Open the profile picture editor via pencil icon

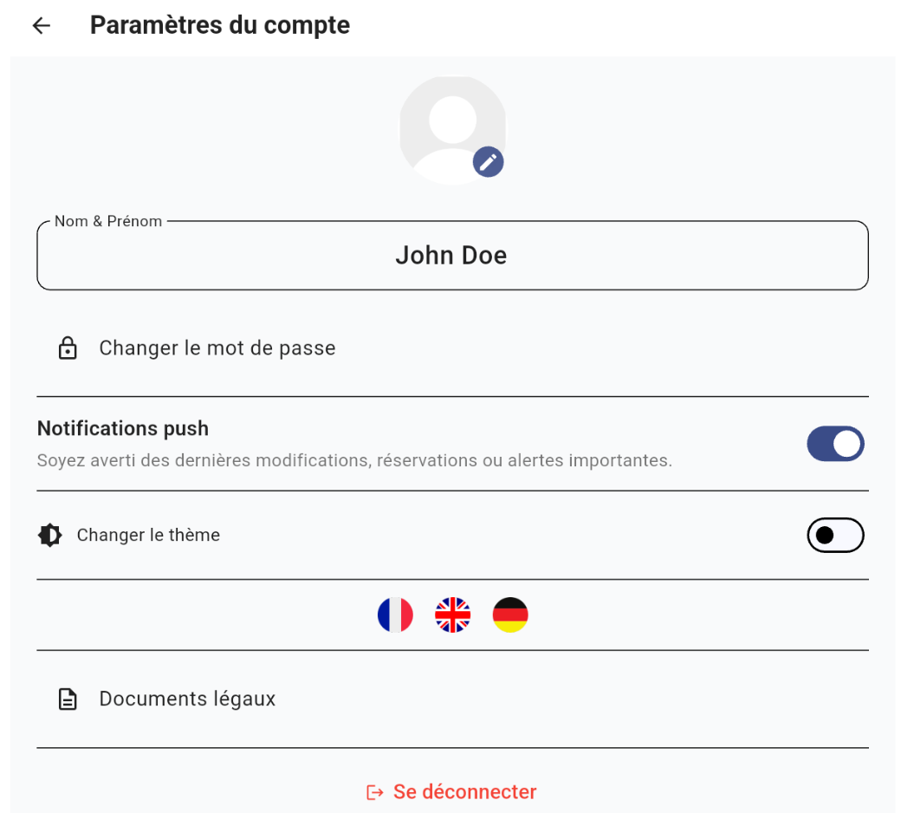click(488, 161)
